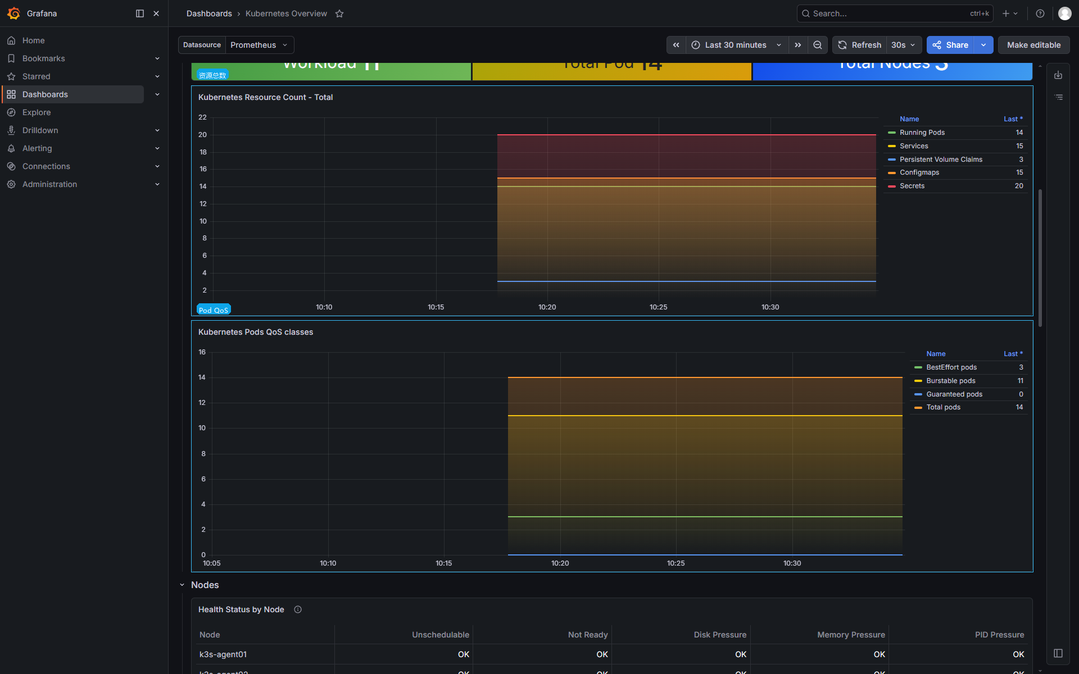Expand the Dashboards section chevron
The width and height of the screenshot is (1079, 674).
pos(157,94)
